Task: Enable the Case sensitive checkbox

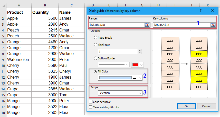Action: 91,102
